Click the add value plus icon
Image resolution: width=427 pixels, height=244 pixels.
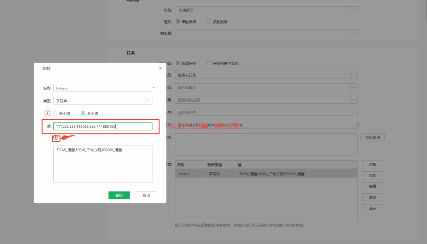pyautogui.click(x=56, y=138)
